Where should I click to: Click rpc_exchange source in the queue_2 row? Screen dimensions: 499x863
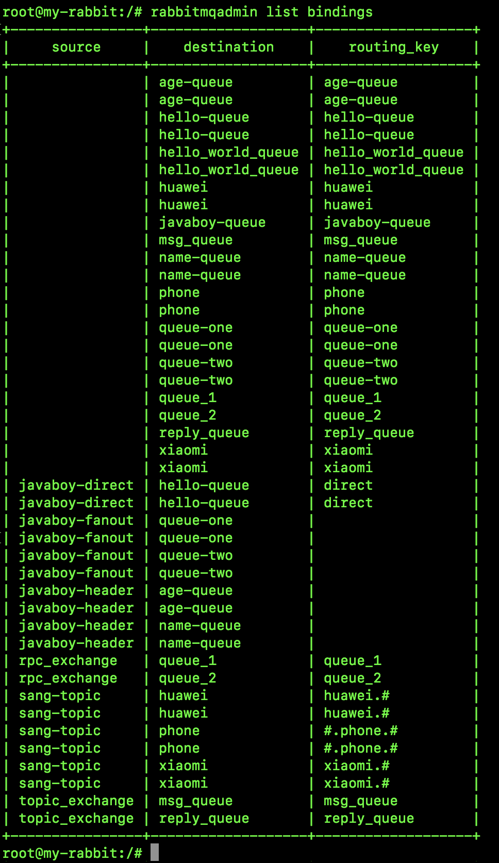68,678
